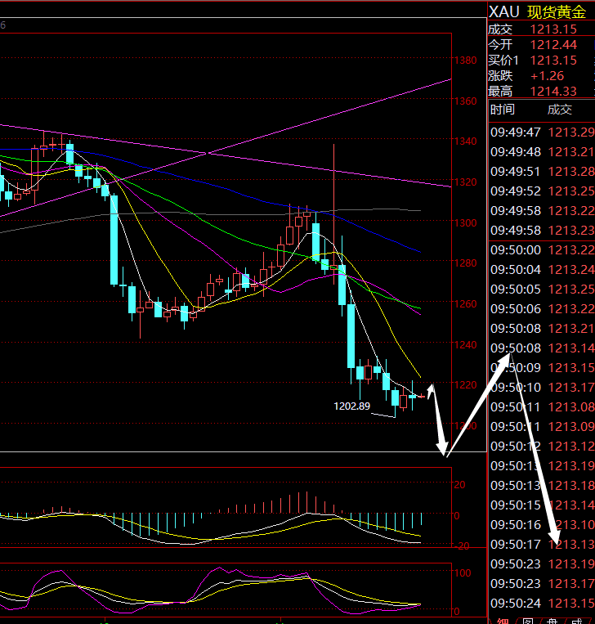Viewport: 595px width, 624px height.
Task: Select the 09:50:00 trade entry
Action: pos(541,249)
